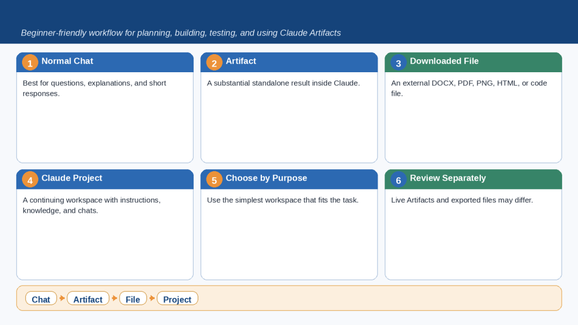Viewport: 578px width, 325px height.
Task: Click the arrow between File and Project
Action: click(x=152, y=298)
